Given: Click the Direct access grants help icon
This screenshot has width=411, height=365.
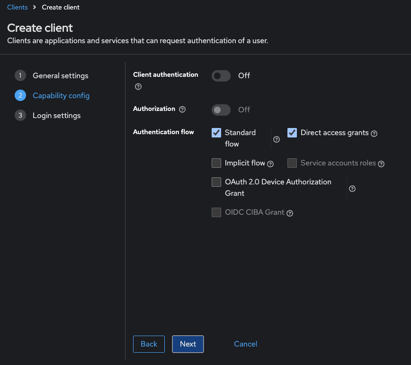Looking at the screenshot, I should click(x=374, y=134).
